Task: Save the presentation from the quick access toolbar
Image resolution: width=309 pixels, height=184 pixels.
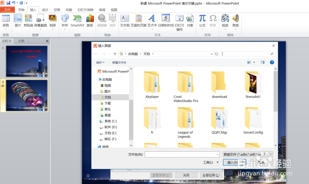Action: pyautogui.click(x=8, y=3)
